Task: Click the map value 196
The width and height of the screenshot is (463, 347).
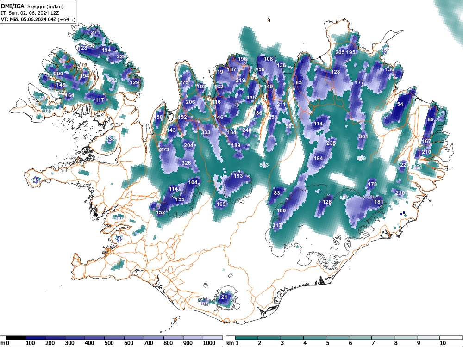Action: pos(242,59)
